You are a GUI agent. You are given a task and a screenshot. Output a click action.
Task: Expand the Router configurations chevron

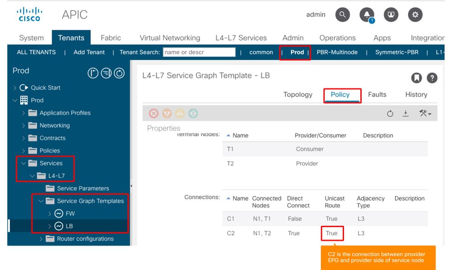[41, 239]
